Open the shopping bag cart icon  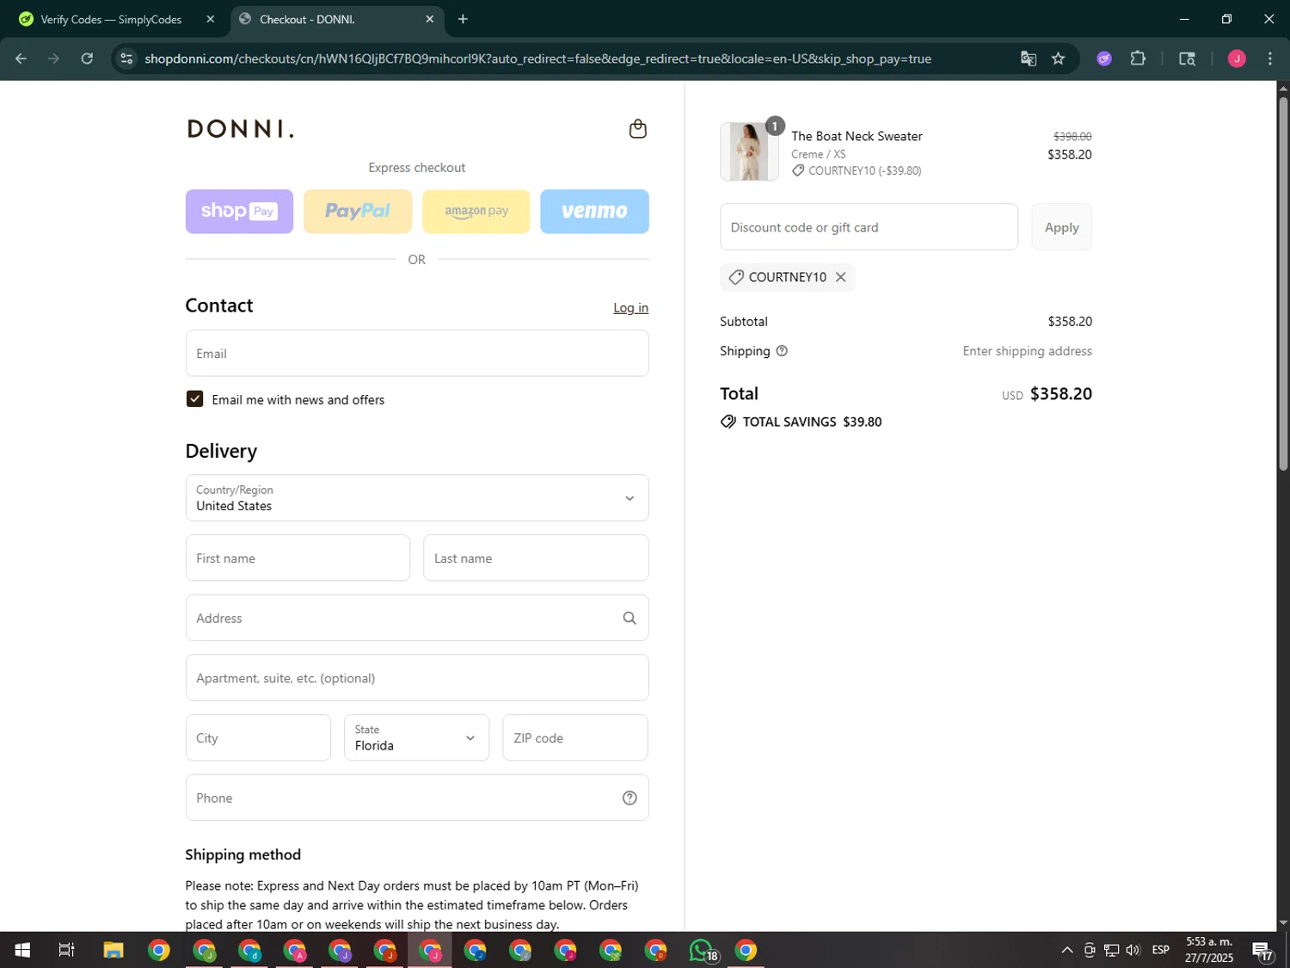637,129
